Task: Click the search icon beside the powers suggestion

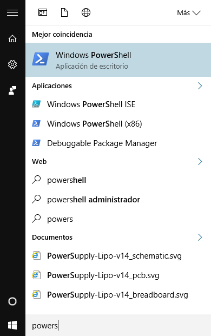Action: pos(36,219)
